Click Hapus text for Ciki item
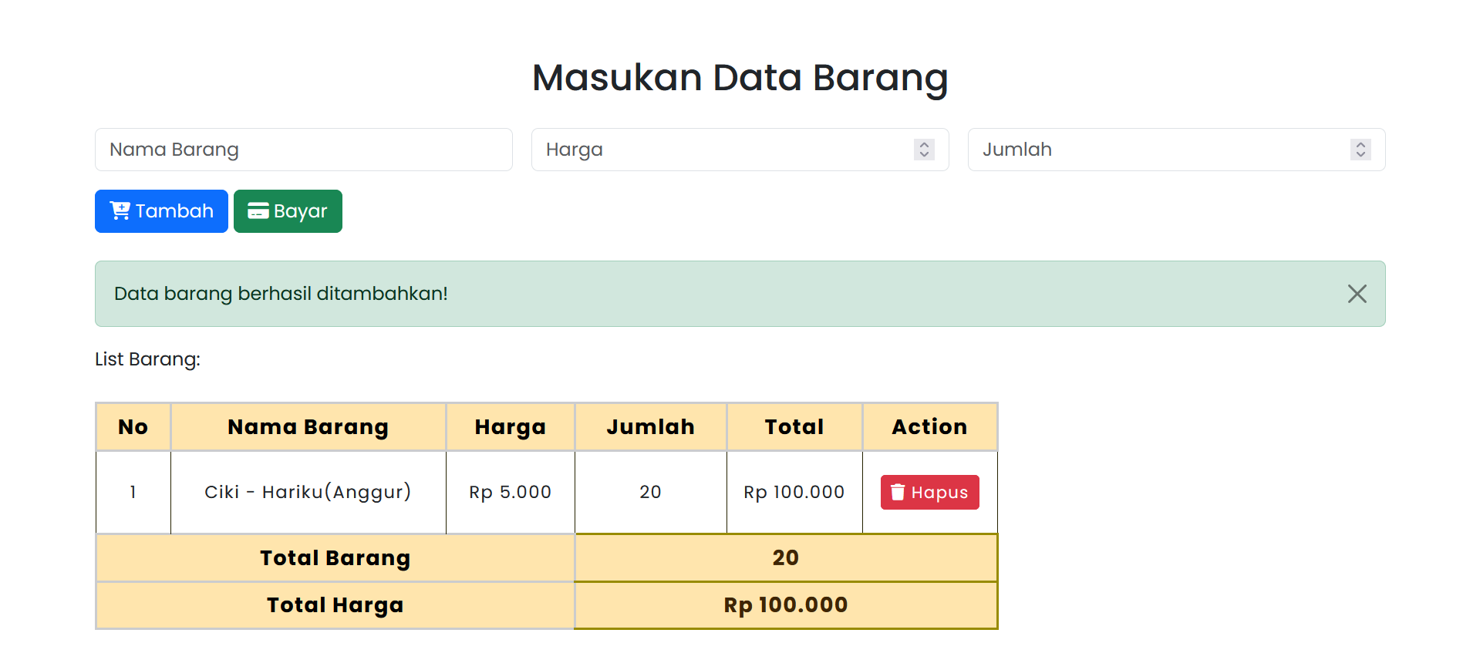The height and width of the screenshot is (670, 1480). (939, 493)
